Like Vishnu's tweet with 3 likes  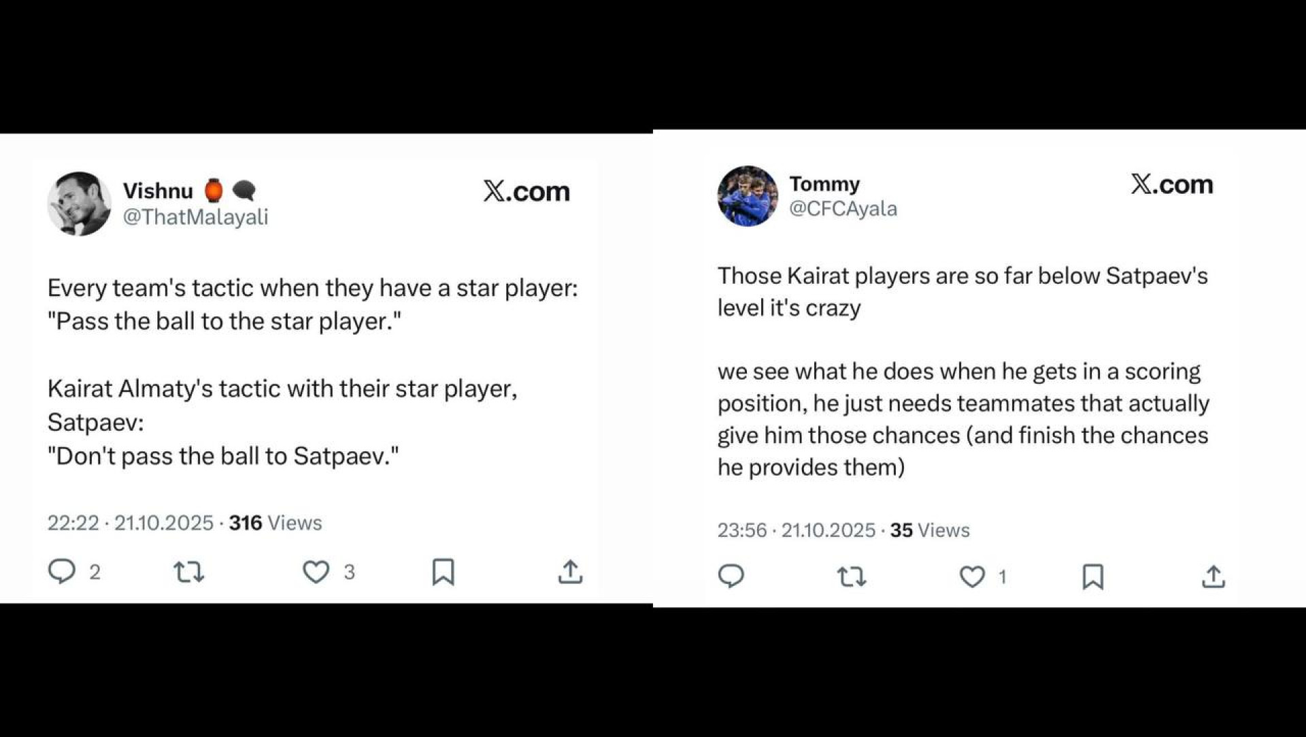point(316,572)
